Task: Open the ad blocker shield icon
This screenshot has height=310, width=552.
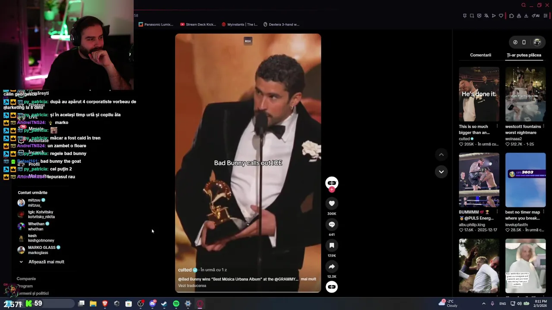Action: (479, 16)
